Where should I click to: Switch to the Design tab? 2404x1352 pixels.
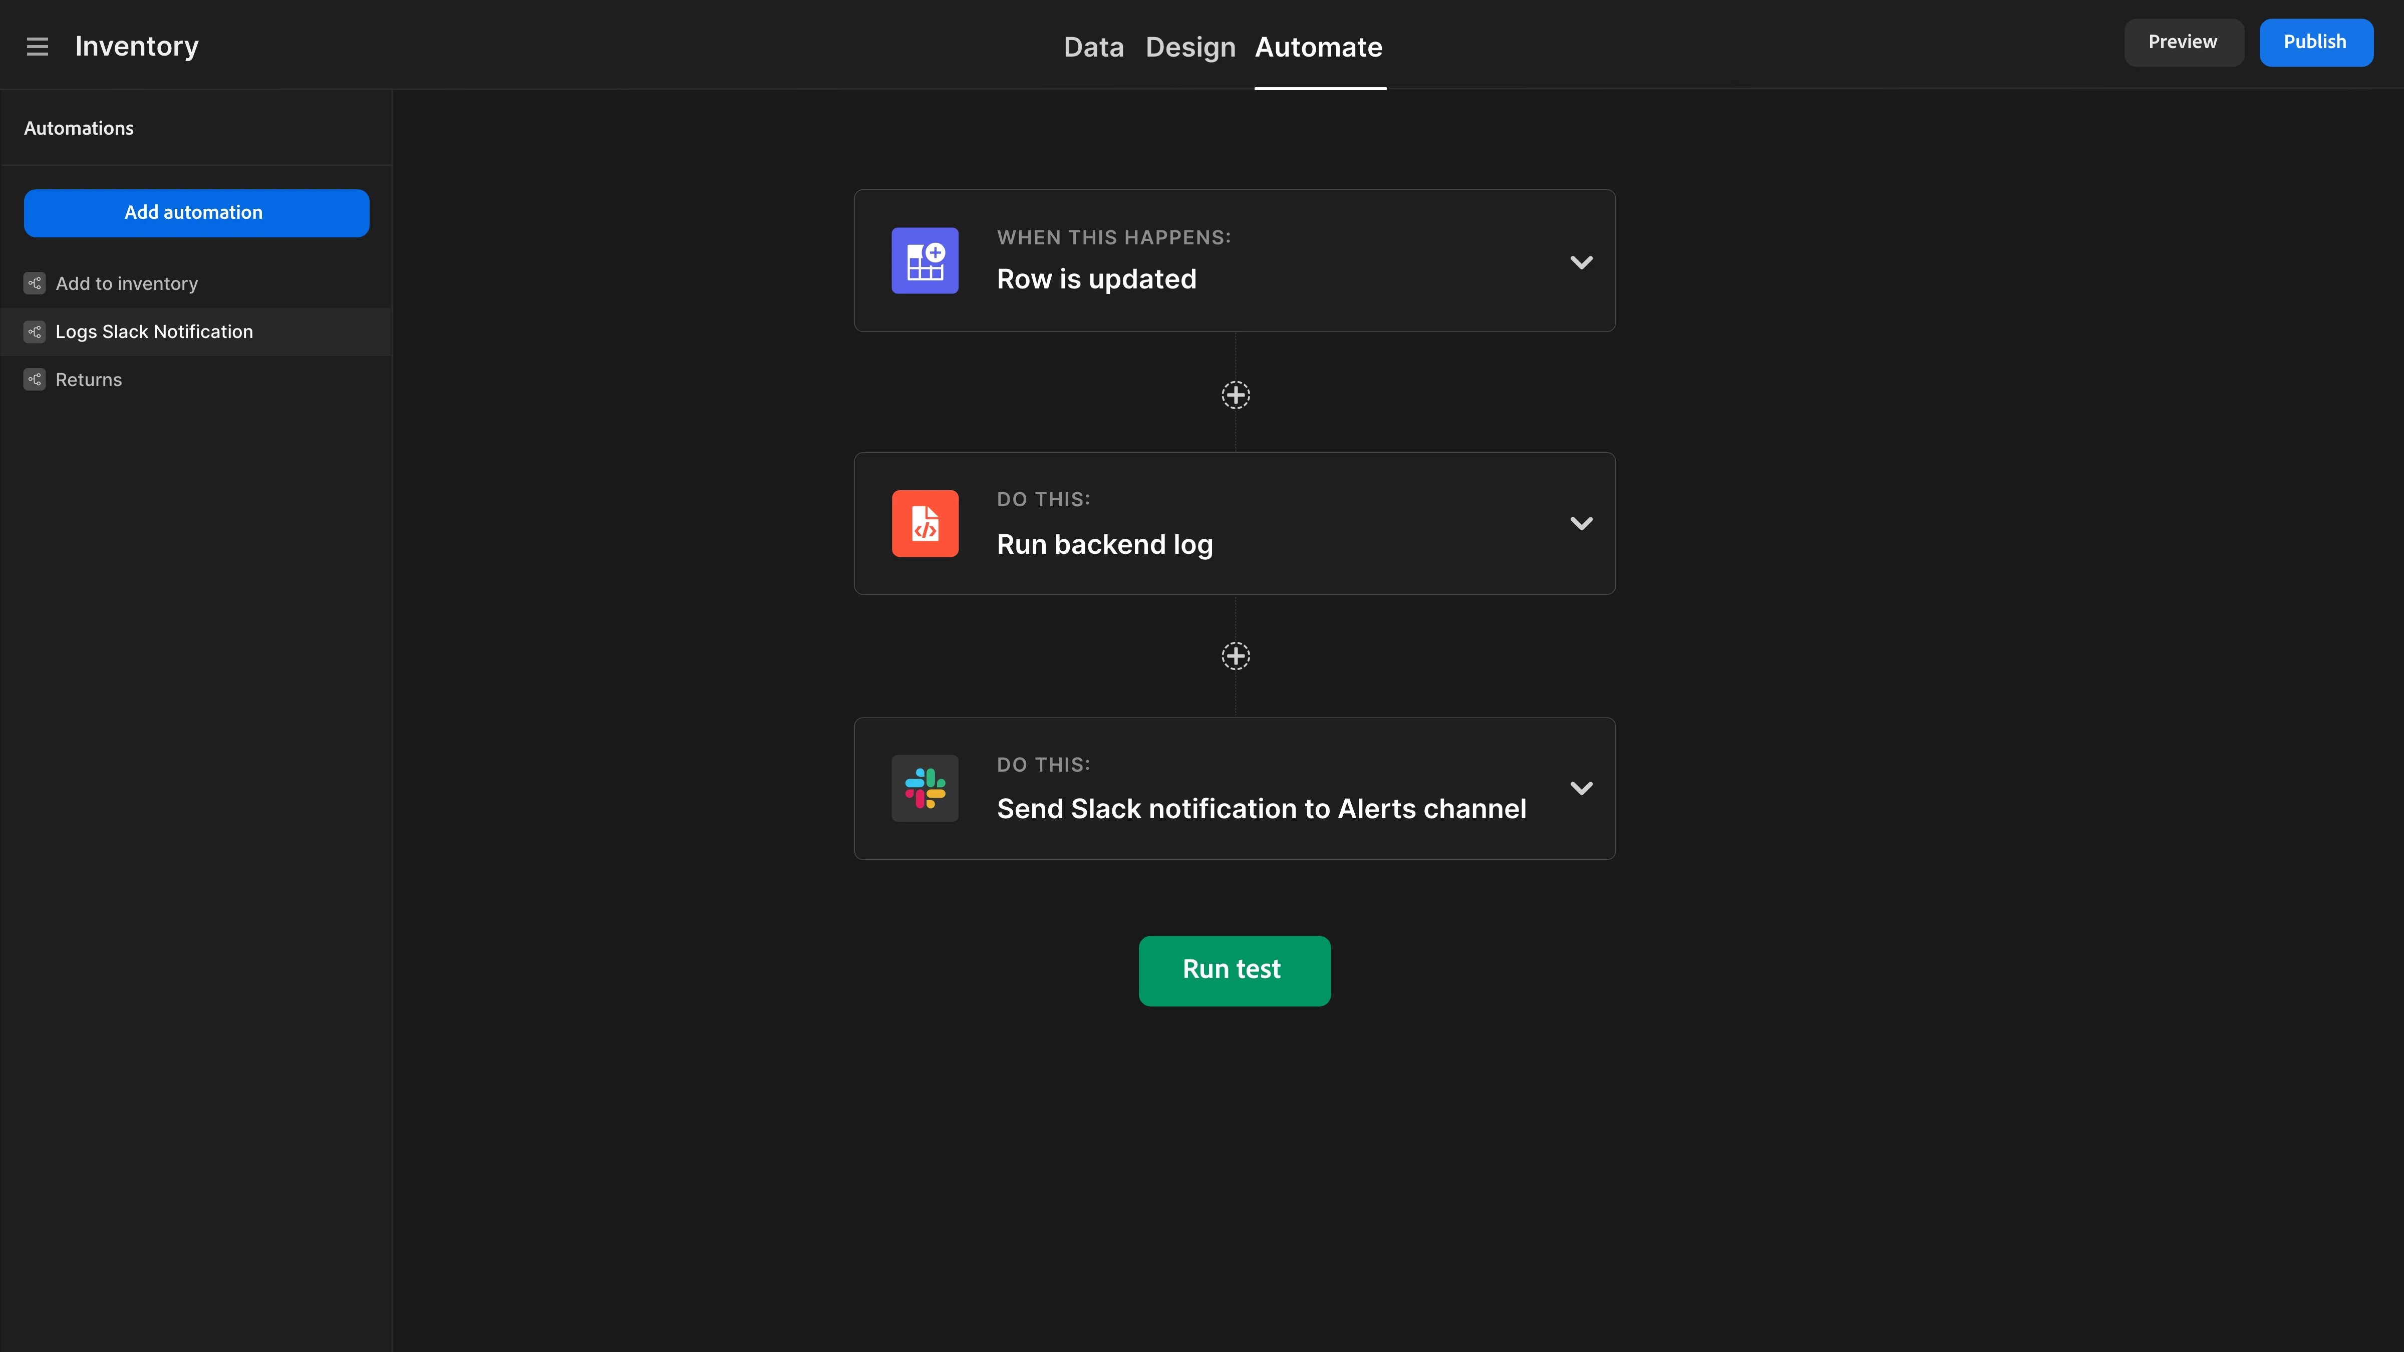(1189, 45)
